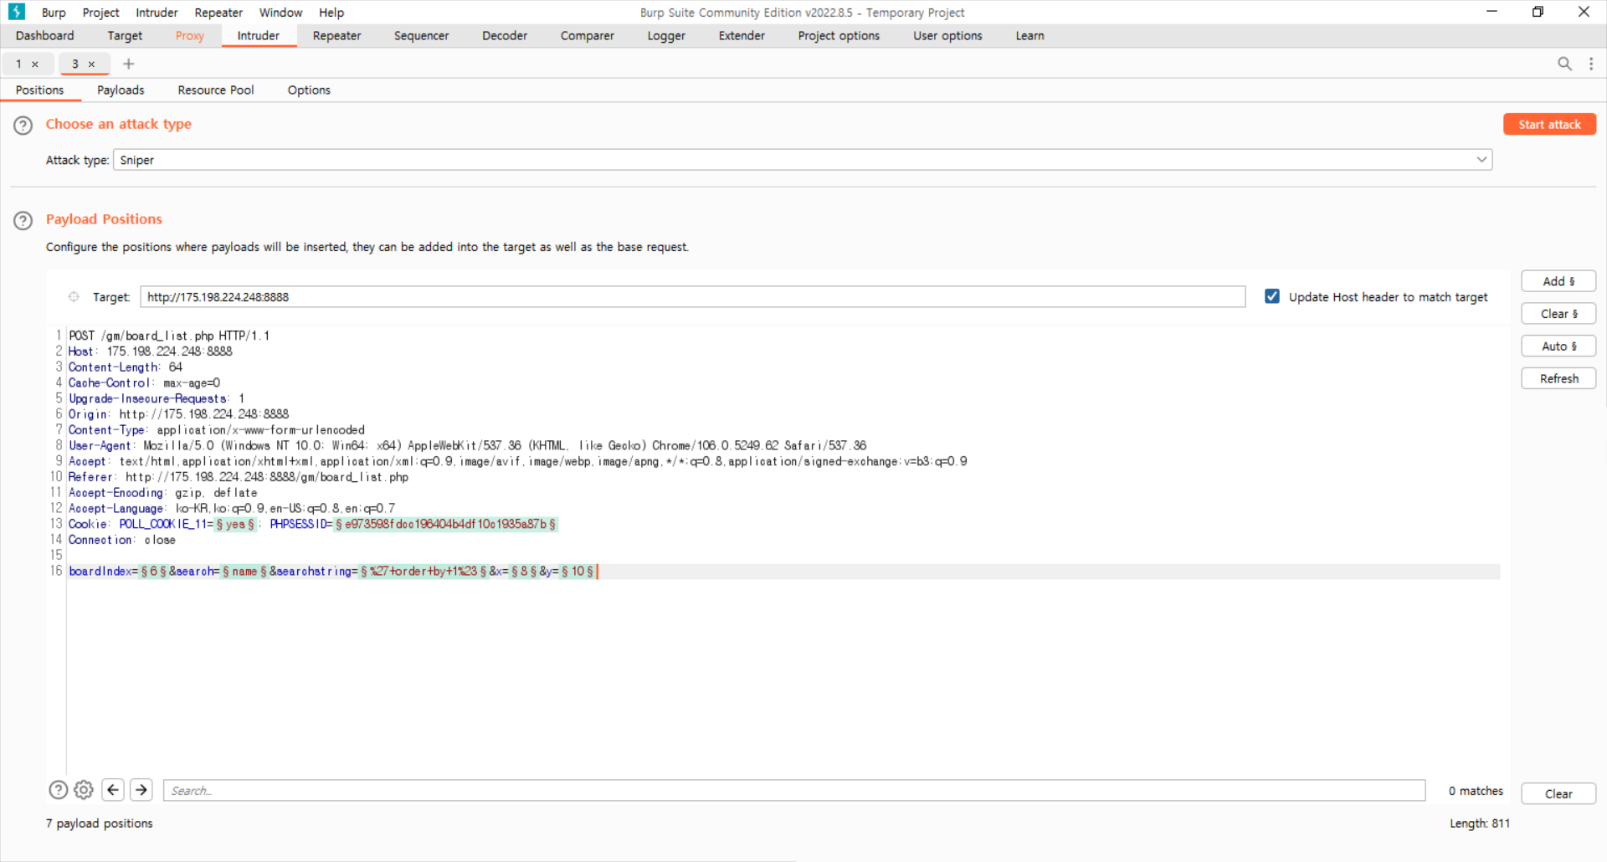Click into the bottom Search field

[794, 791]
